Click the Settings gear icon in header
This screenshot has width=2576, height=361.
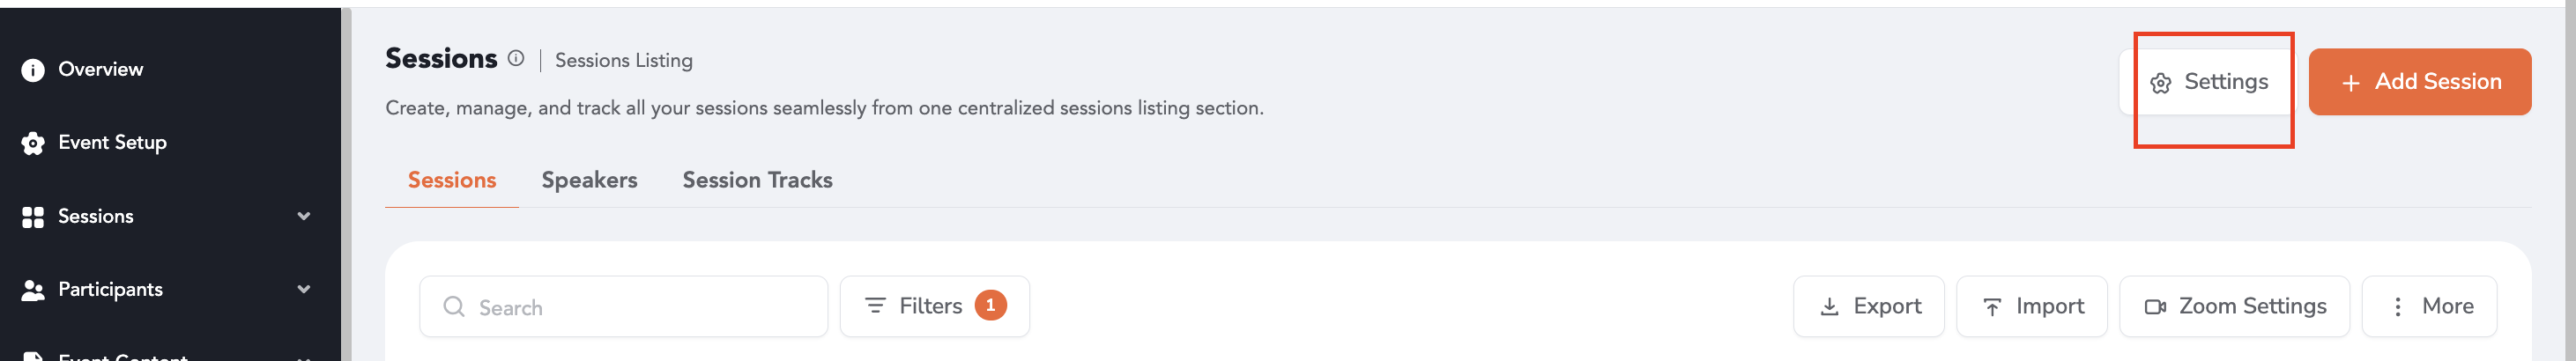(x=2160, y=83)
